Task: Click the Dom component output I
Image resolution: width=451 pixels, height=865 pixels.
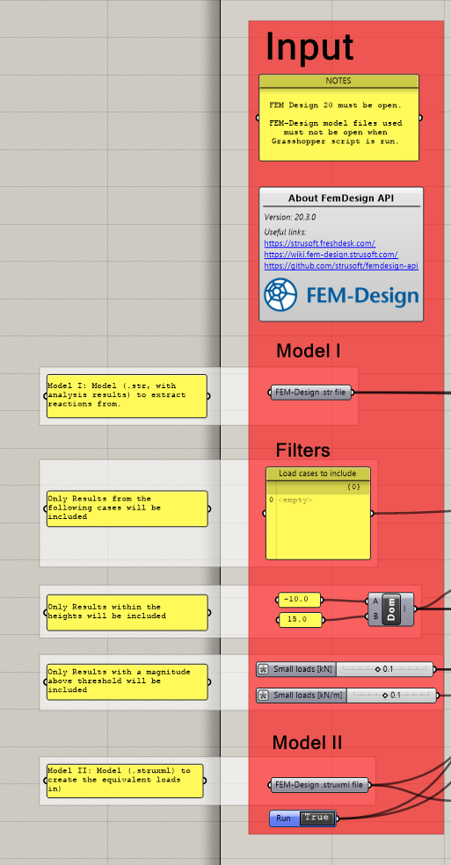Action: 405,609
